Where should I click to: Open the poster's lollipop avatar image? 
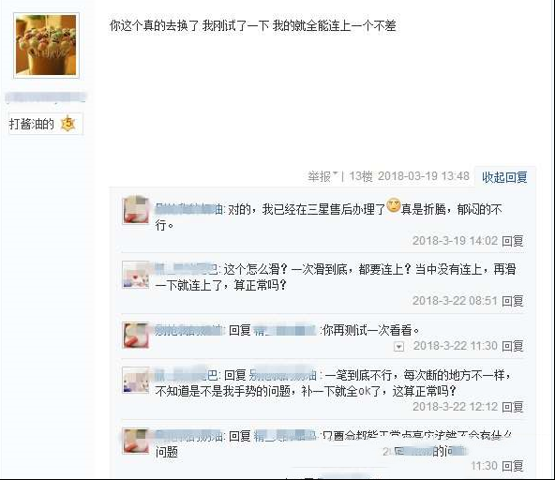pos(46,45)
